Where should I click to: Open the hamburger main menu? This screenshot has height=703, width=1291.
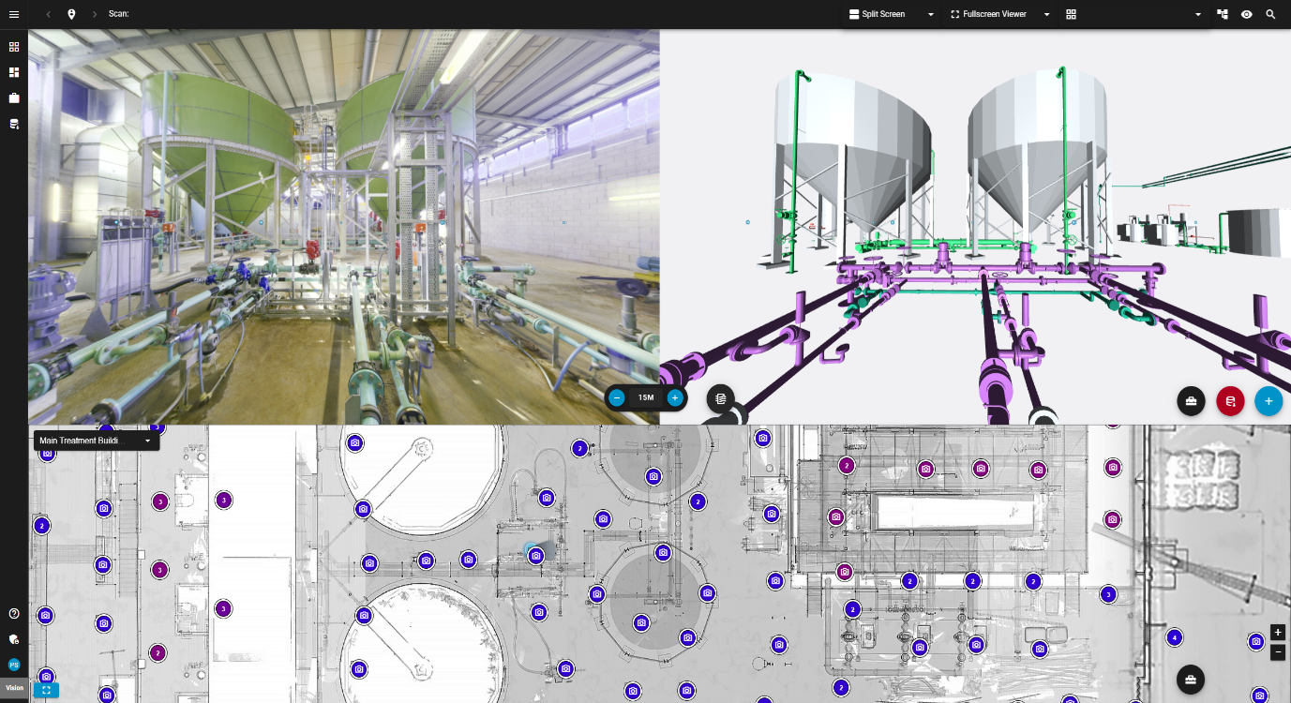(14, 14)
